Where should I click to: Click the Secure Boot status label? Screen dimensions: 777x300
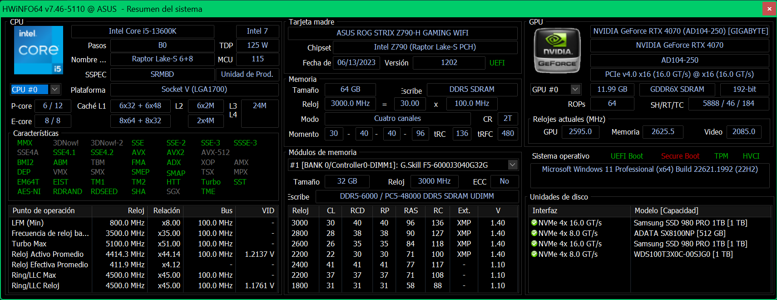(x=680, y=156)
